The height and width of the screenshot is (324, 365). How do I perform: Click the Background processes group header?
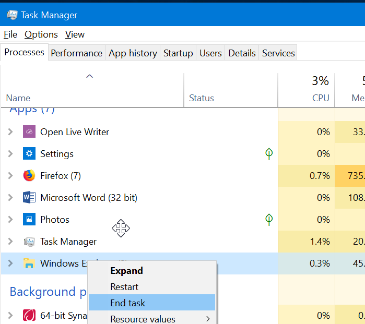[x=48, y=292]
